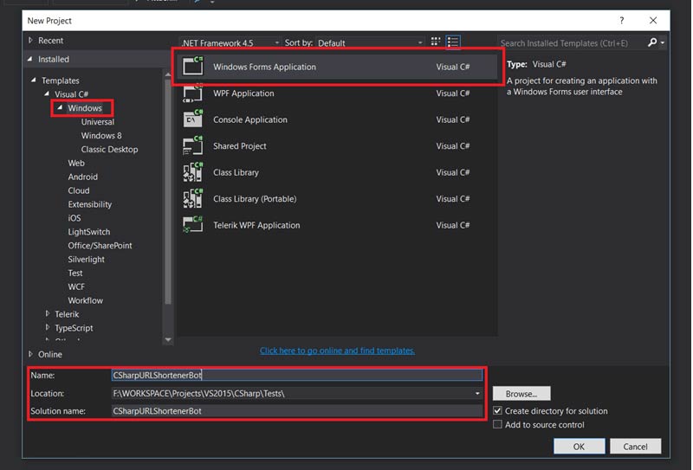Select the Web template category

(x=76, y=164)
